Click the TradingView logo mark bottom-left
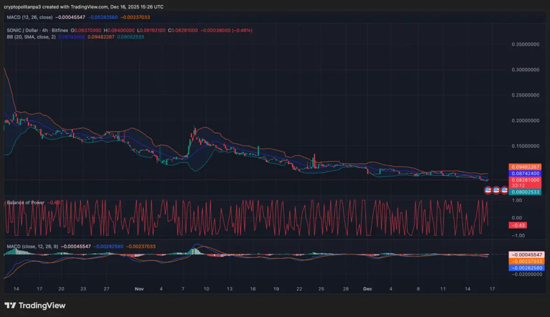This screenshot has width=550, height=317. tap(9, 305)
